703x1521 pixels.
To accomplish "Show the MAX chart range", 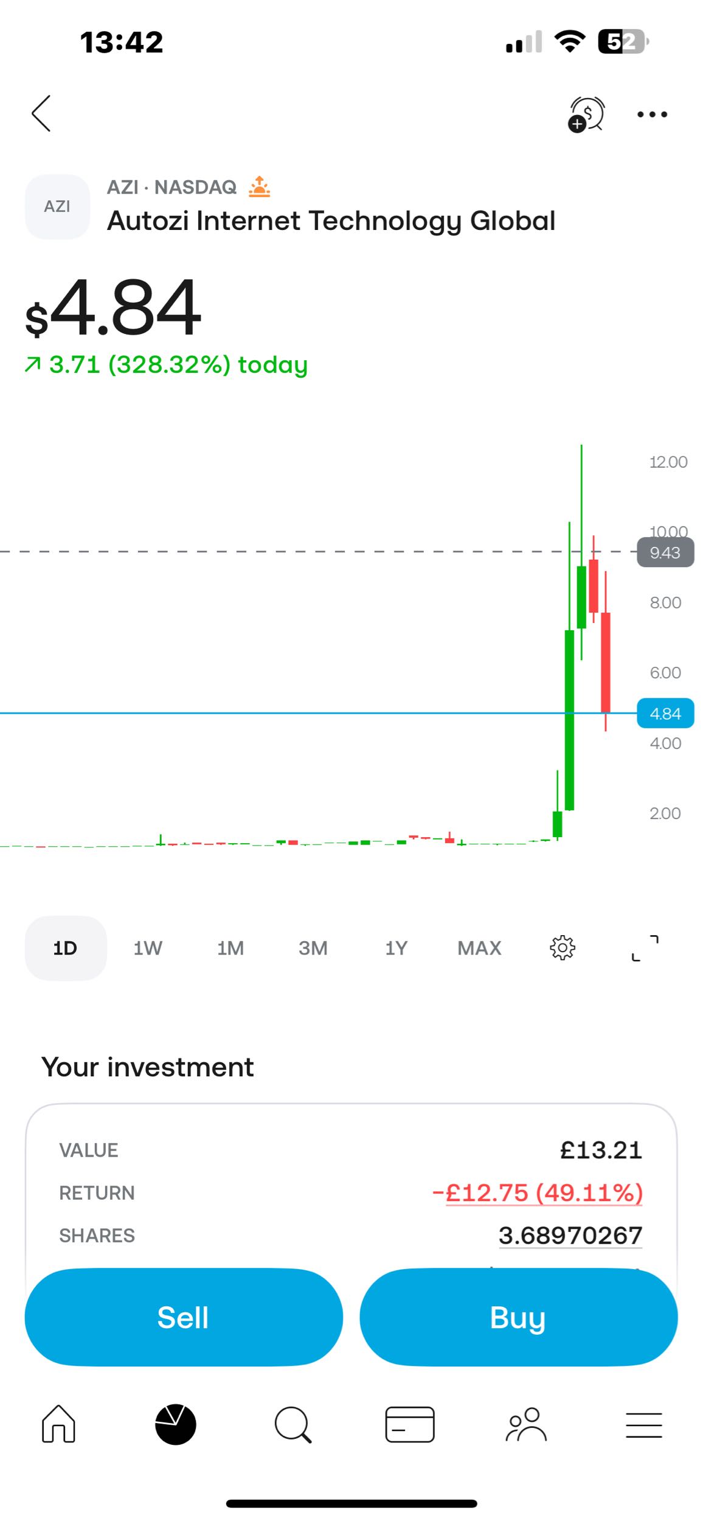I will click(479, 947).
